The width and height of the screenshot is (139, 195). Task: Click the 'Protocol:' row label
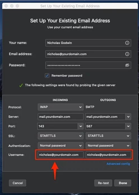[x=15, y=107]
